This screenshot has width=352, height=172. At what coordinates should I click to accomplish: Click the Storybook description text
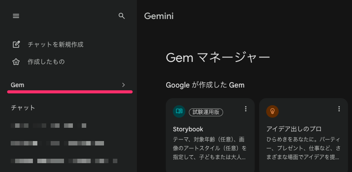click(210, 148)
